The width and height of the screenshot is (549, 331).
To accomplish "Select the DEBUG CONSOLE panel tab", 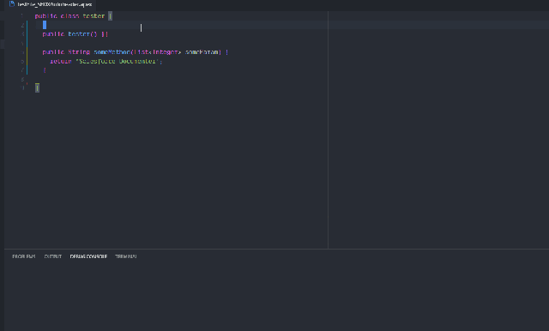I will (x=88, y=256).
